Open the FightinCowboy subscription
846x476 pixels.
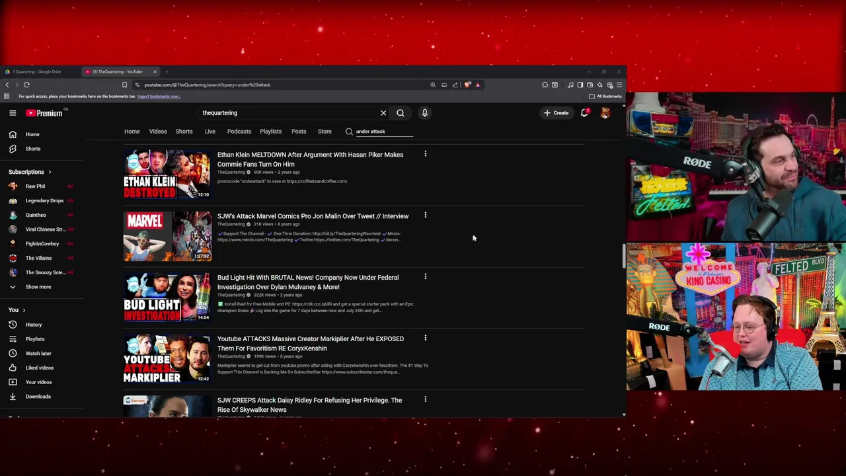pos(43,244)
